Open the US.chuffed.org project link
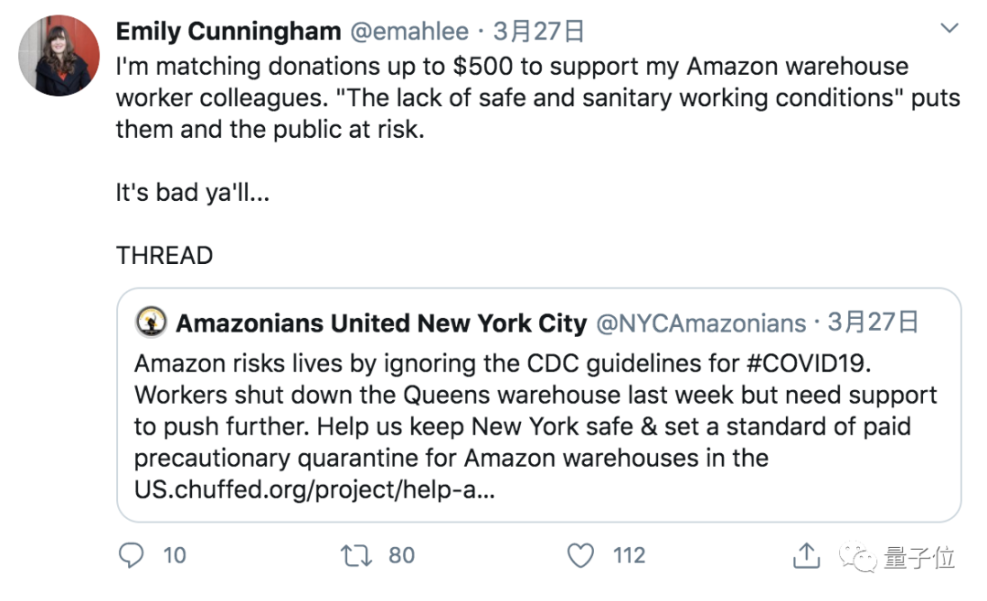987x601 pixels. click(x=314, y=490)
